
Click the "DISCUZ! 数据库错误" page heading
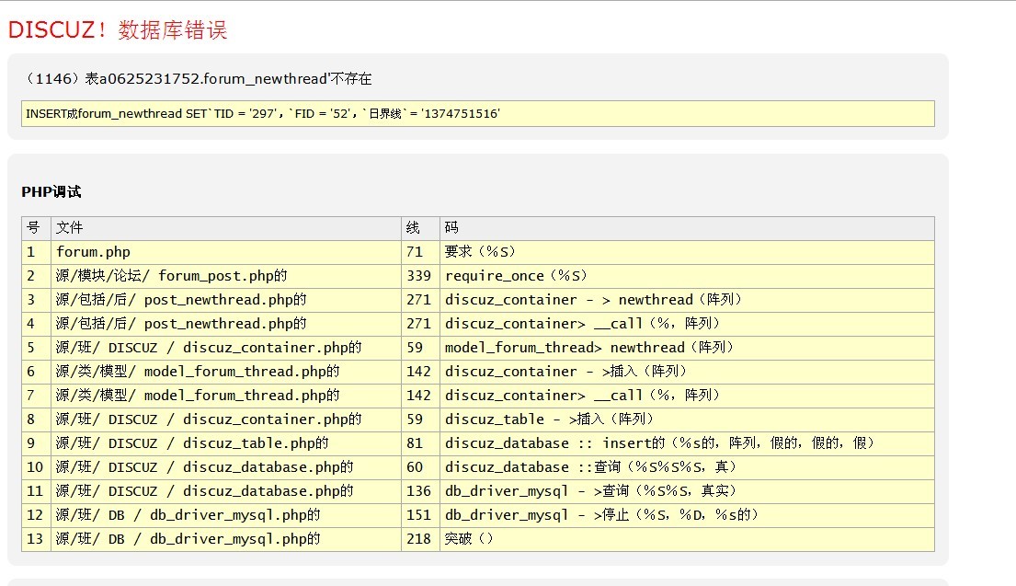pos(118,29)
